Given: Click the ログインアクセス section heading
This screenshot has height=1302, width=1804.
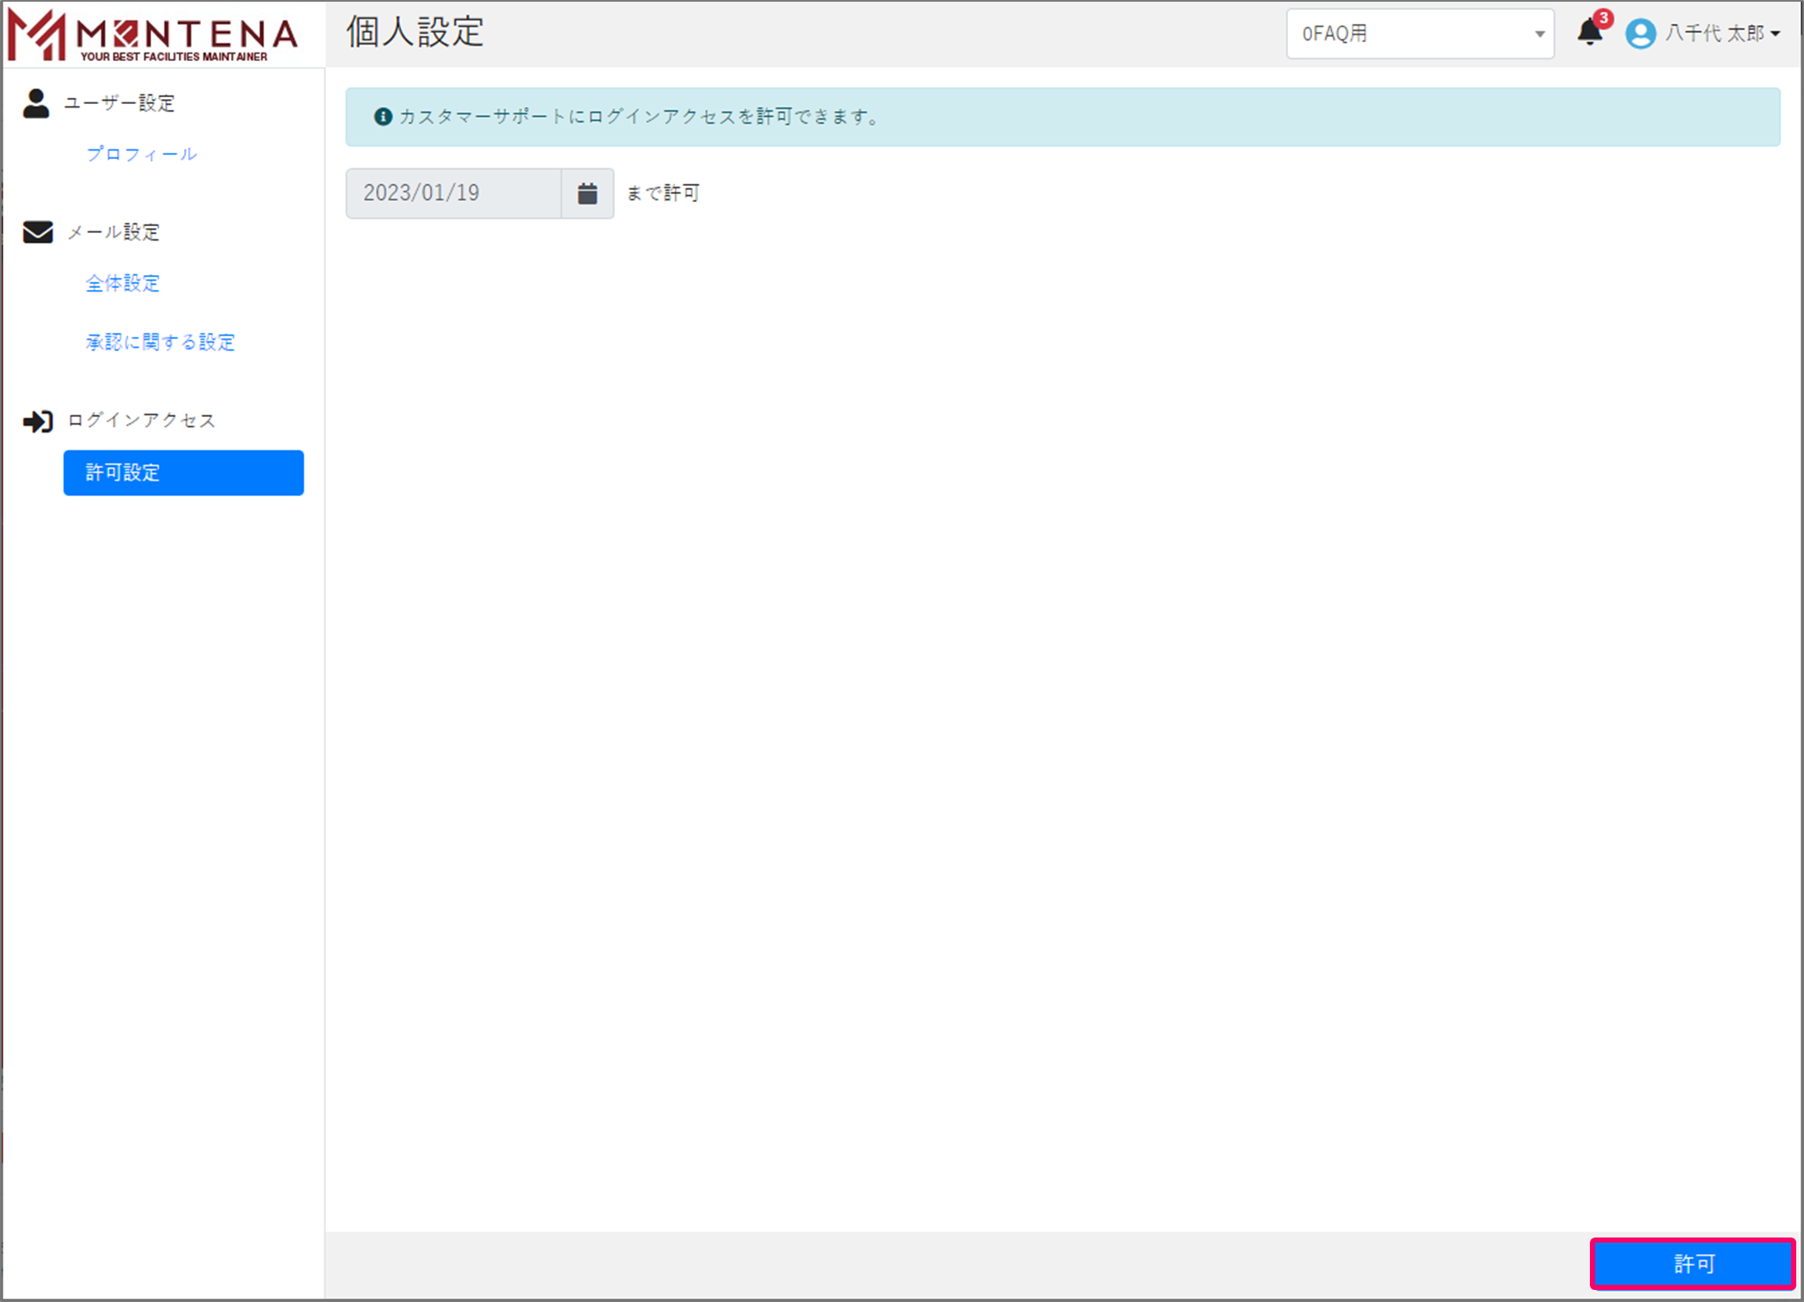Looking at the screenshot, I should tap(142, 421).
